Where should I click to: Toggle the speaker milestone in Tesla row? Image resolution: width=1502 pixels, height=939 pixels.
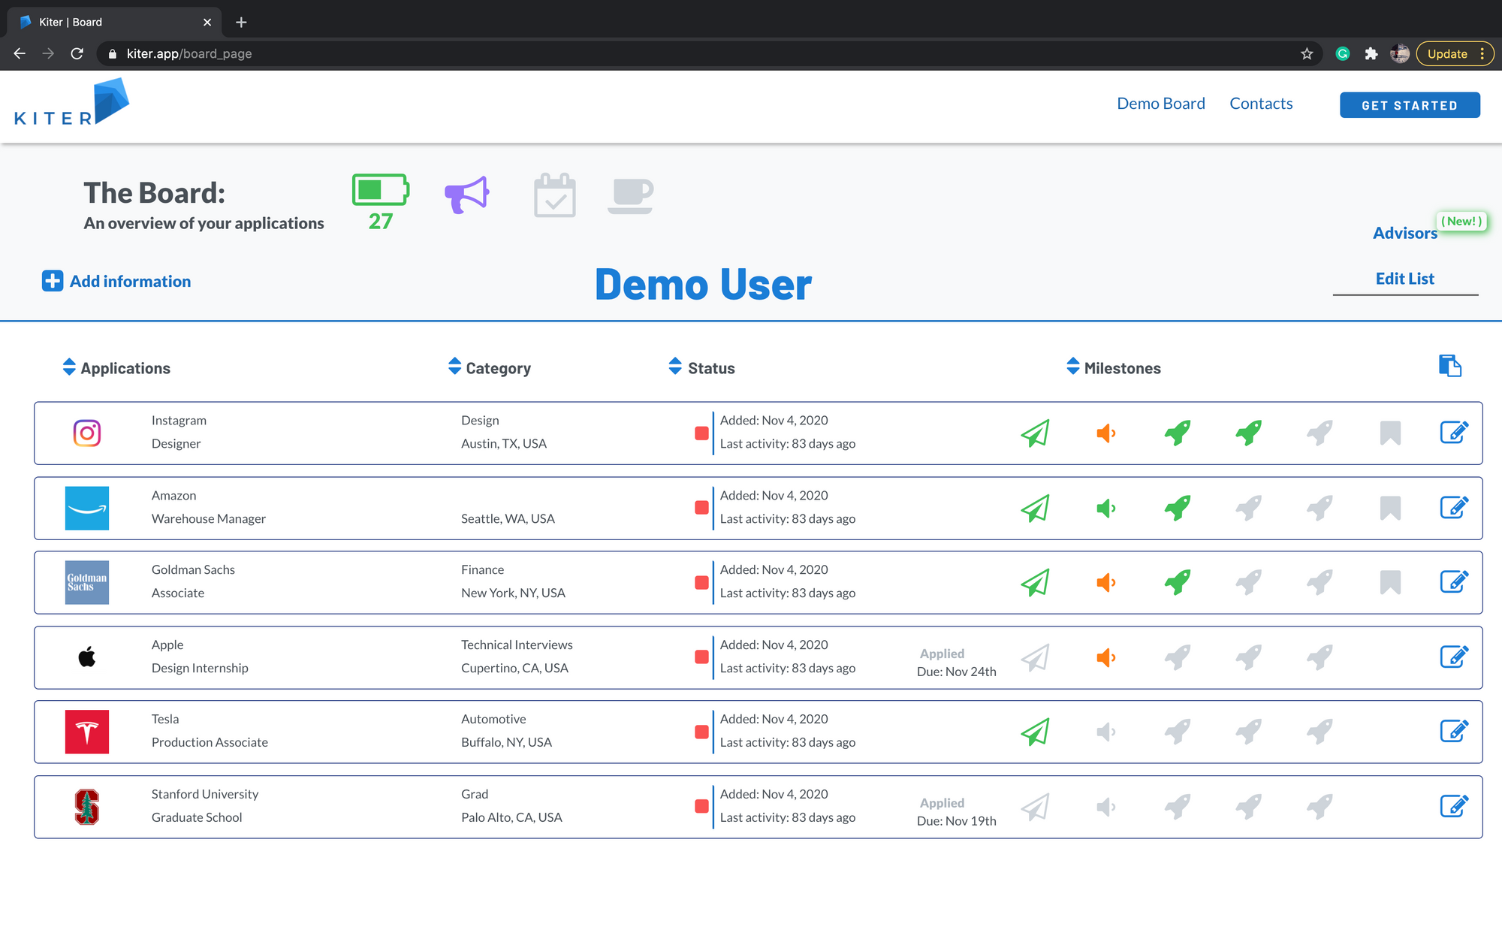click(x=1105, y=732)
